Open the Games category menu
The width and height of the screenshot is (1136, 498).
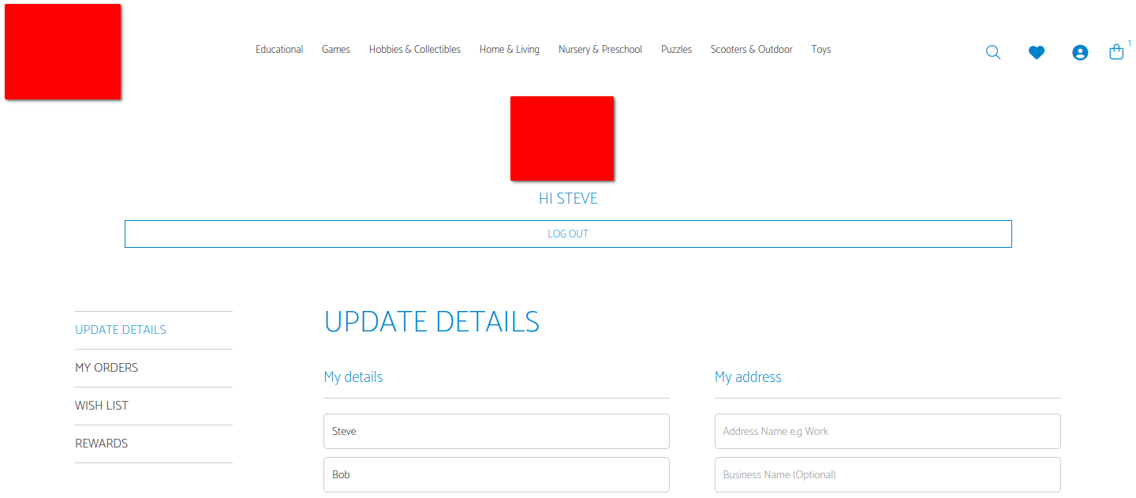coord(336,50)
